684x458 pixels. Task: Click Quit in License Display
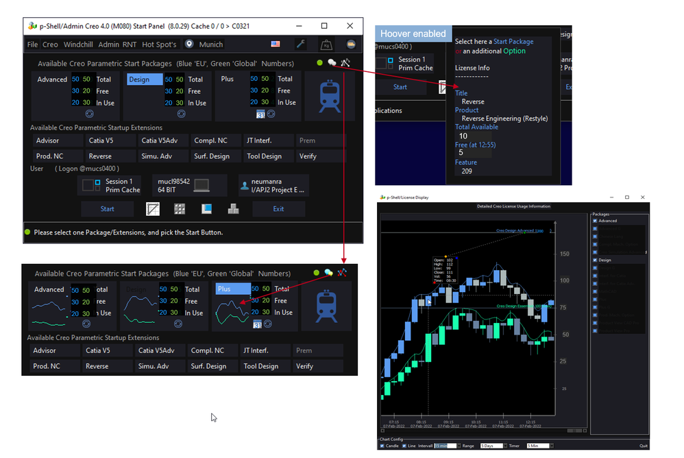click(x=644, y=446)
